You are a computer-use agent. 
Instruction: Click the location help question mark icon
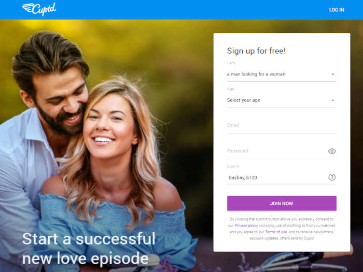[x=332, y=177]
